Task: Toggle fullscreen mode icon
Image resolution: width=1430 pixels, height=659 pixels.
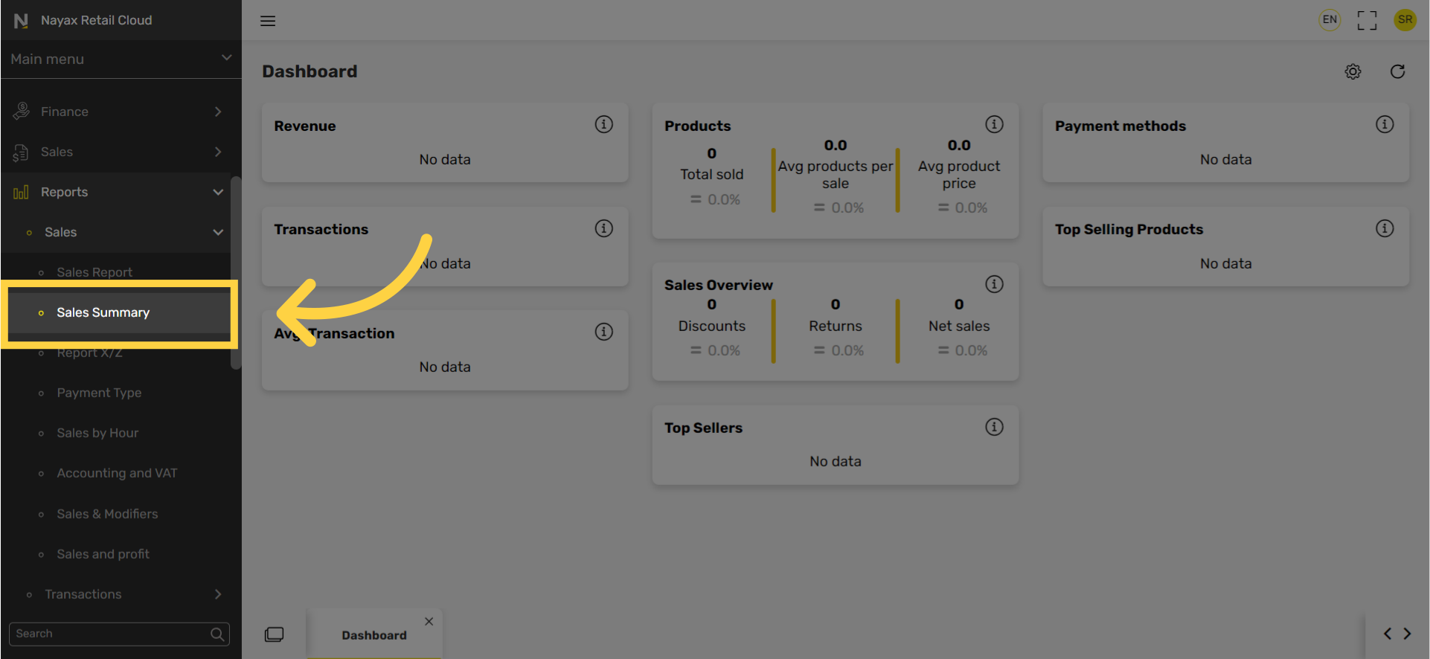Action: pyautogui.click(x=1367, y=20)
